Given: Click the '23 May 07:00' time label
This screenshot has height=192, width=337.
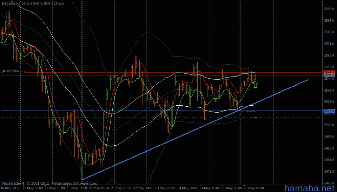Looking at the screenshot, I should 165,188.
